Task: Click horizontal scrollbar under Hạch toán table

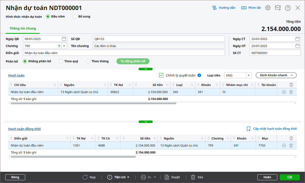Action: click(94, 103)
